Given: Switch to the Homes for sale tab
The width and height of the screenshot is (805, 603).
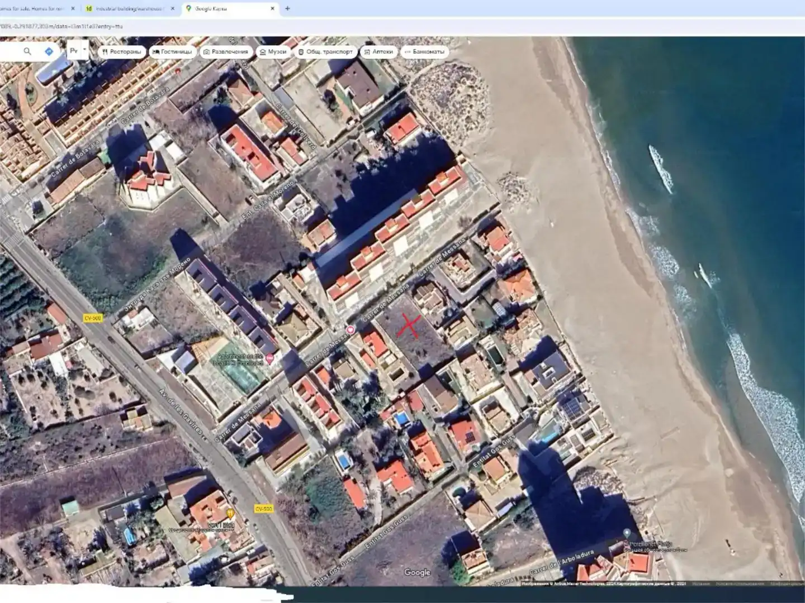Looking at the screenshot, I should tap(35, 8).
